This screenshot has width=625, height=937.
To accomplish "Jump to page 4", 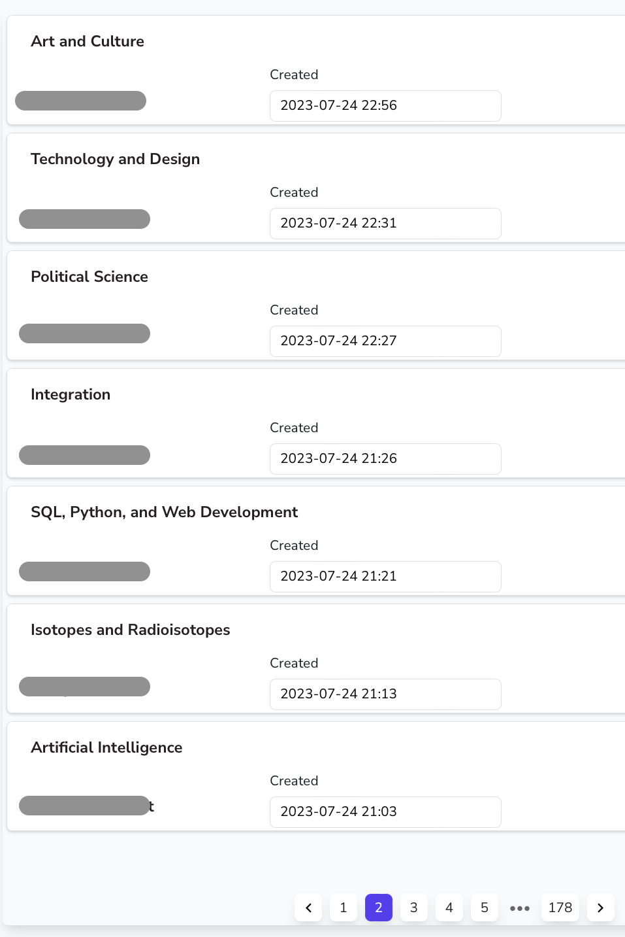I will [449, 908].
